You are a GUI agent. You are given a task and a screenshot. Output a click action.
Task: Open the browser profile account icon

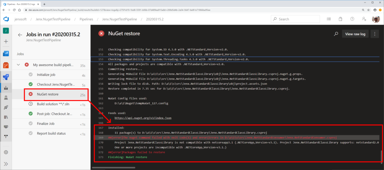coord(375,10)
